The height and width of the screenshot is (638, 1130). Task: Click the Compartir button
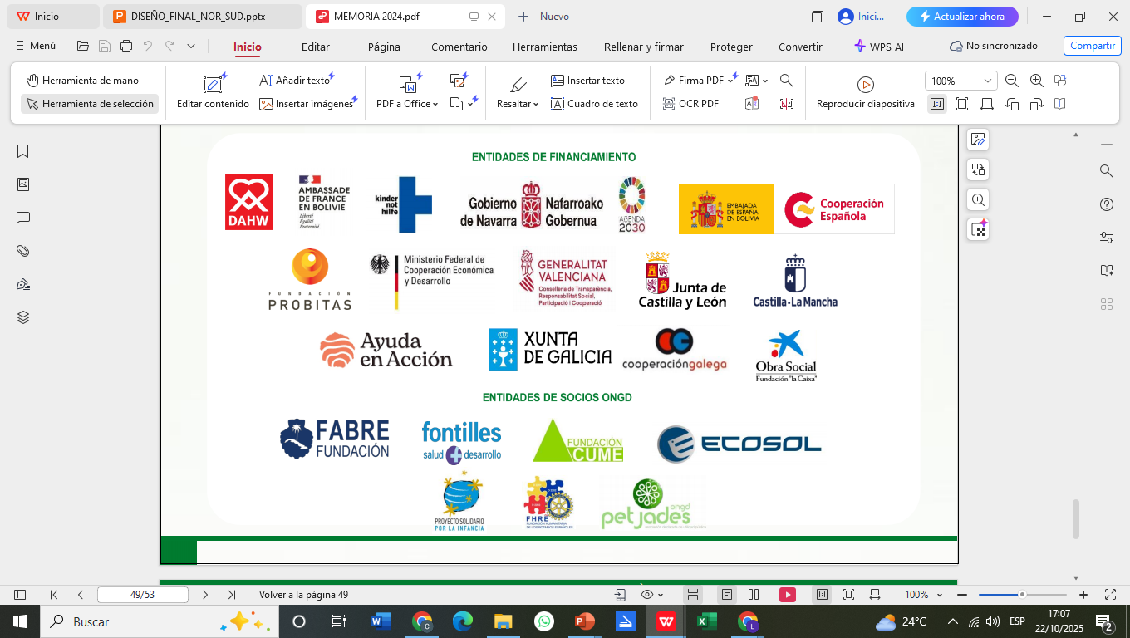coord(1092,46)
